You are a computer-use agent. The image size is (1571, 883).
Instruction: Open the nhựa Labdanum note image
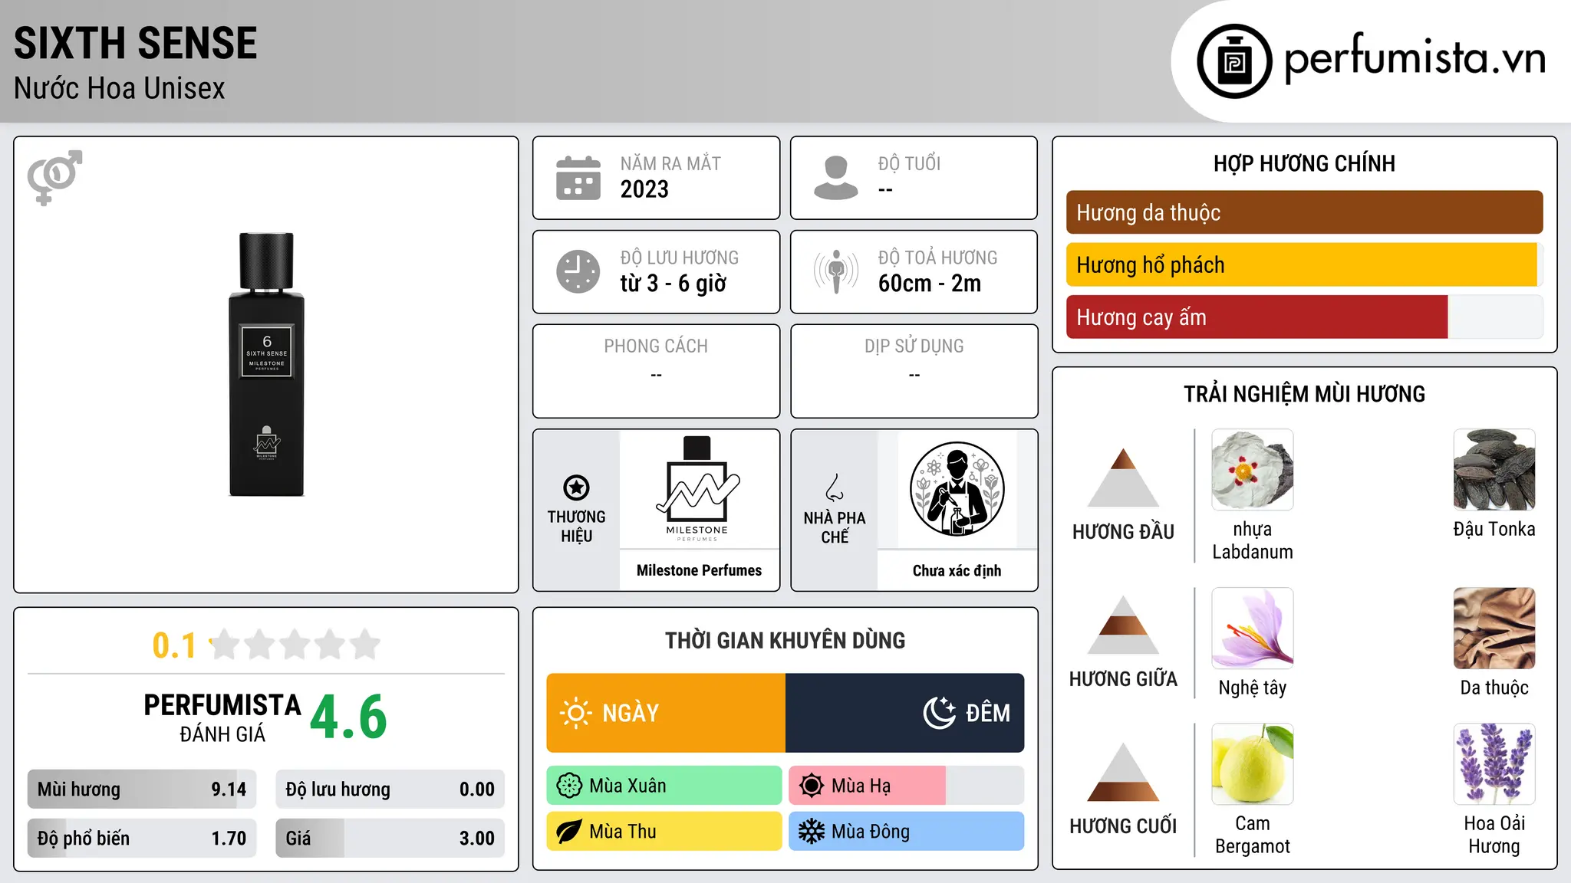coord(1253,470)
